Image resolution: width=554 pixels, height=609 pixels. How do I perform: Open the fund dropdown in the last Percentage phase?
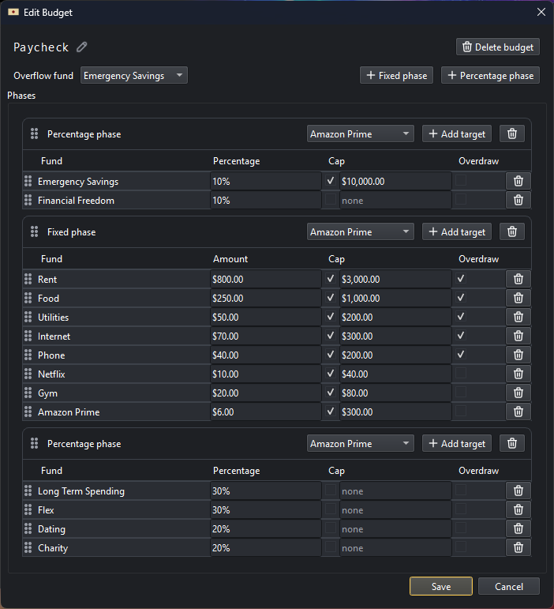[x=360, y=444]
